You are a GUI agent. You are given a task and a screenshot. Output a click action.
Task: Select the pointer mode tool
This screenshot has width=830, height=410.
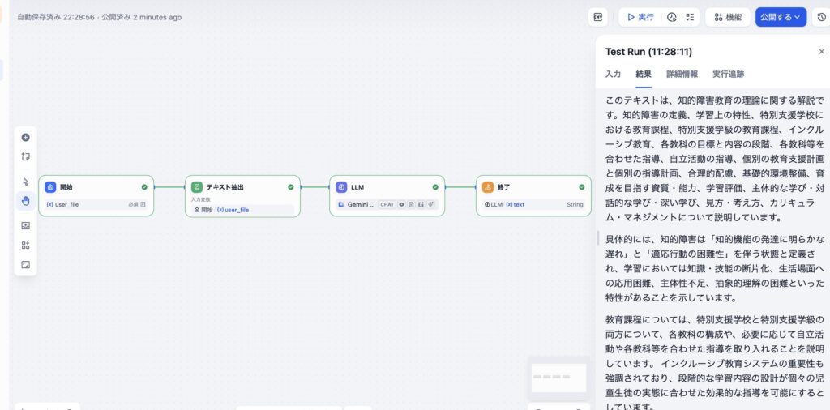coord(25,182)
